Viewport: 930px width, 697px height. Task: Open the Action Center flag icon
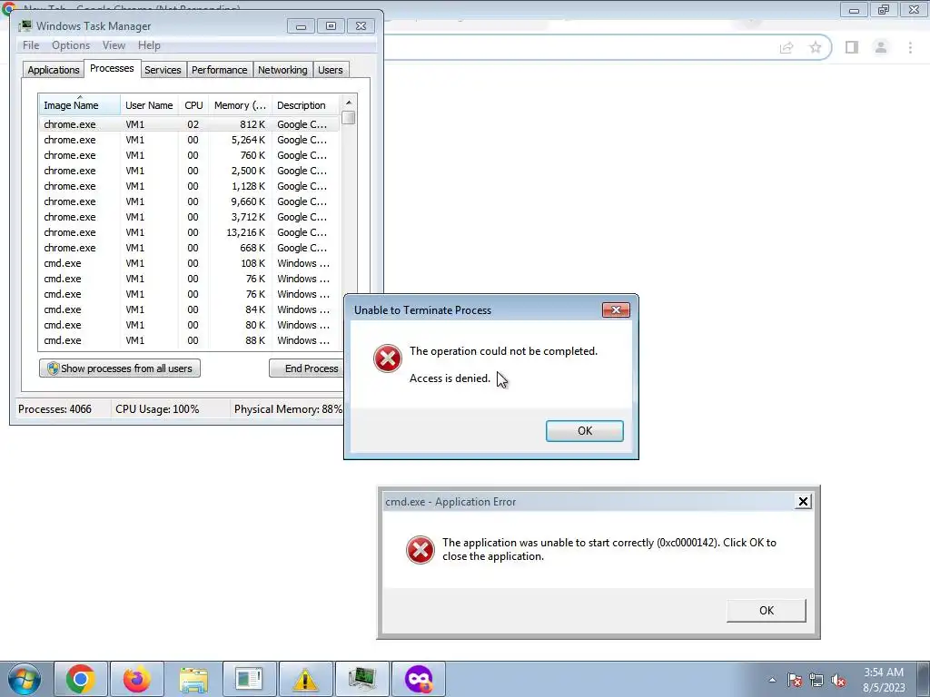click(x=794, y=680)
